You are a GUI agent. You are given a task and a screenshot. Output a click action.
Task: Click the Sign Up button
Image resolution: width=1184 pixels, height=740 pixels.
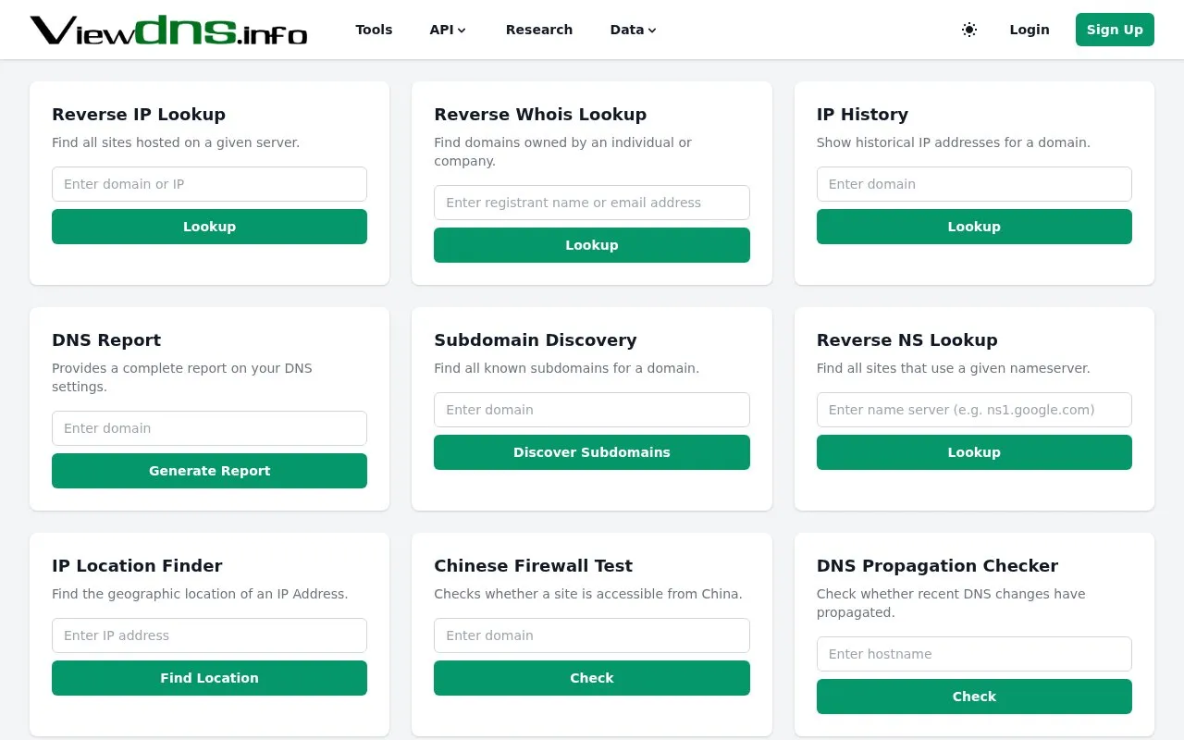(1115, 30)
